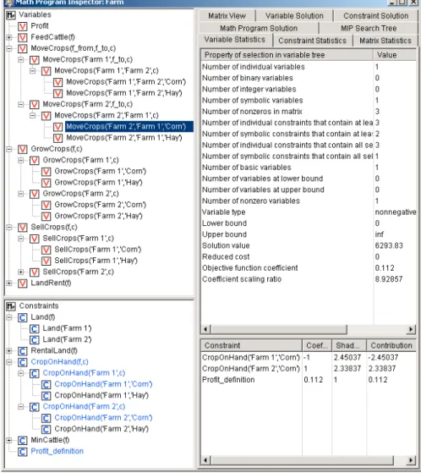
Task: Click the Value column header
Action: point(395,55)
